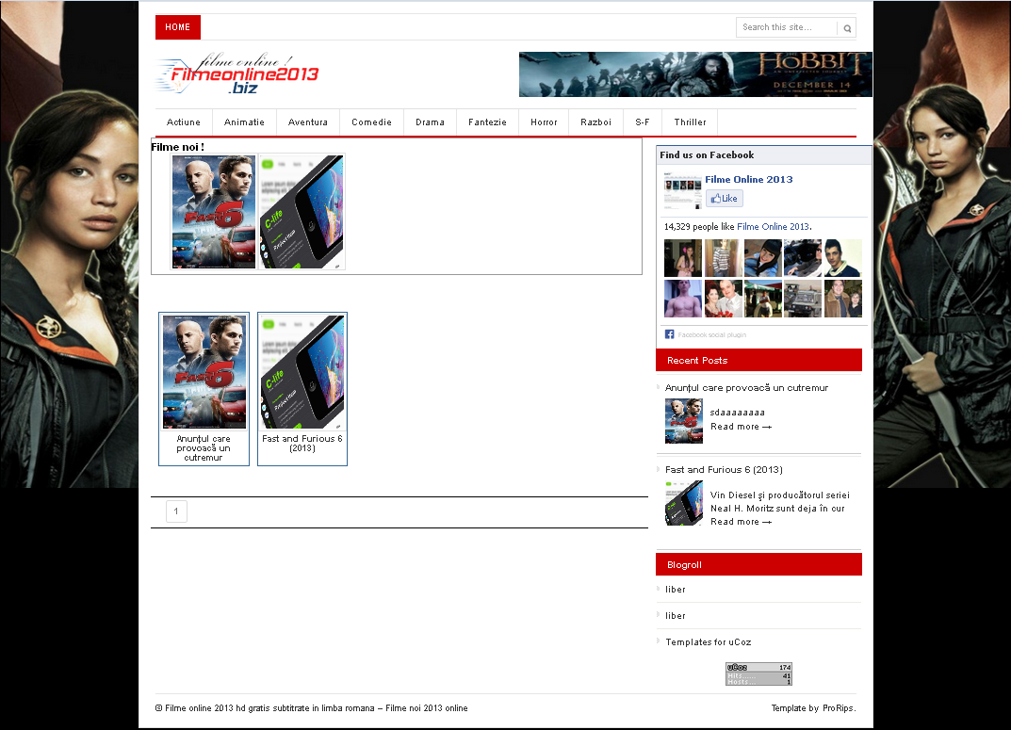Click the Facebook Like thumbs-up button

(724, 199)
